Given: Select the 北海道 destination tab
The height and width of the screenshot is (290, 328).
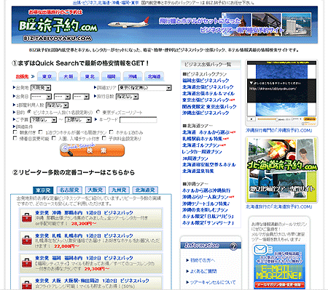Looking at the screenshot, I should (x=154, y=76).
